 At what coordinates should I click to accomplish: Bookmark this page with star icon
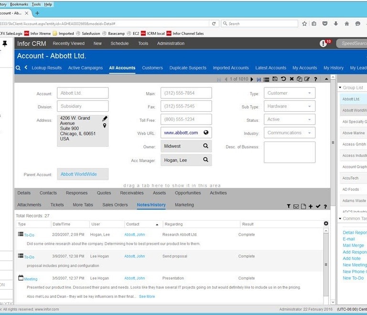[304, 23]
